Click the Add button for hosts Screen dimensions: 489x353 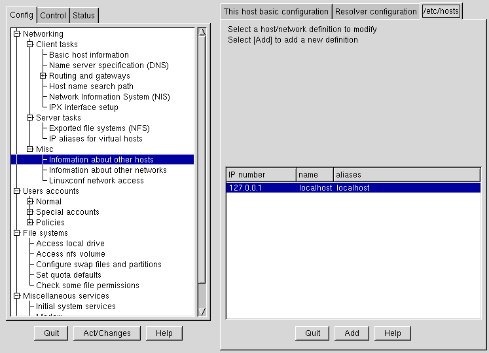point(352,333)
